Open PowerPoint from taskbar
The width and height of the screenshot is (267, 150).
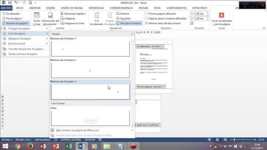point(56,146)
